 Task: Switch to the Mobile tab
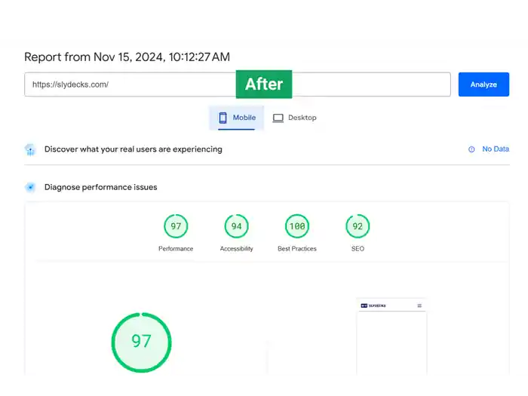(x=236, y=118)
